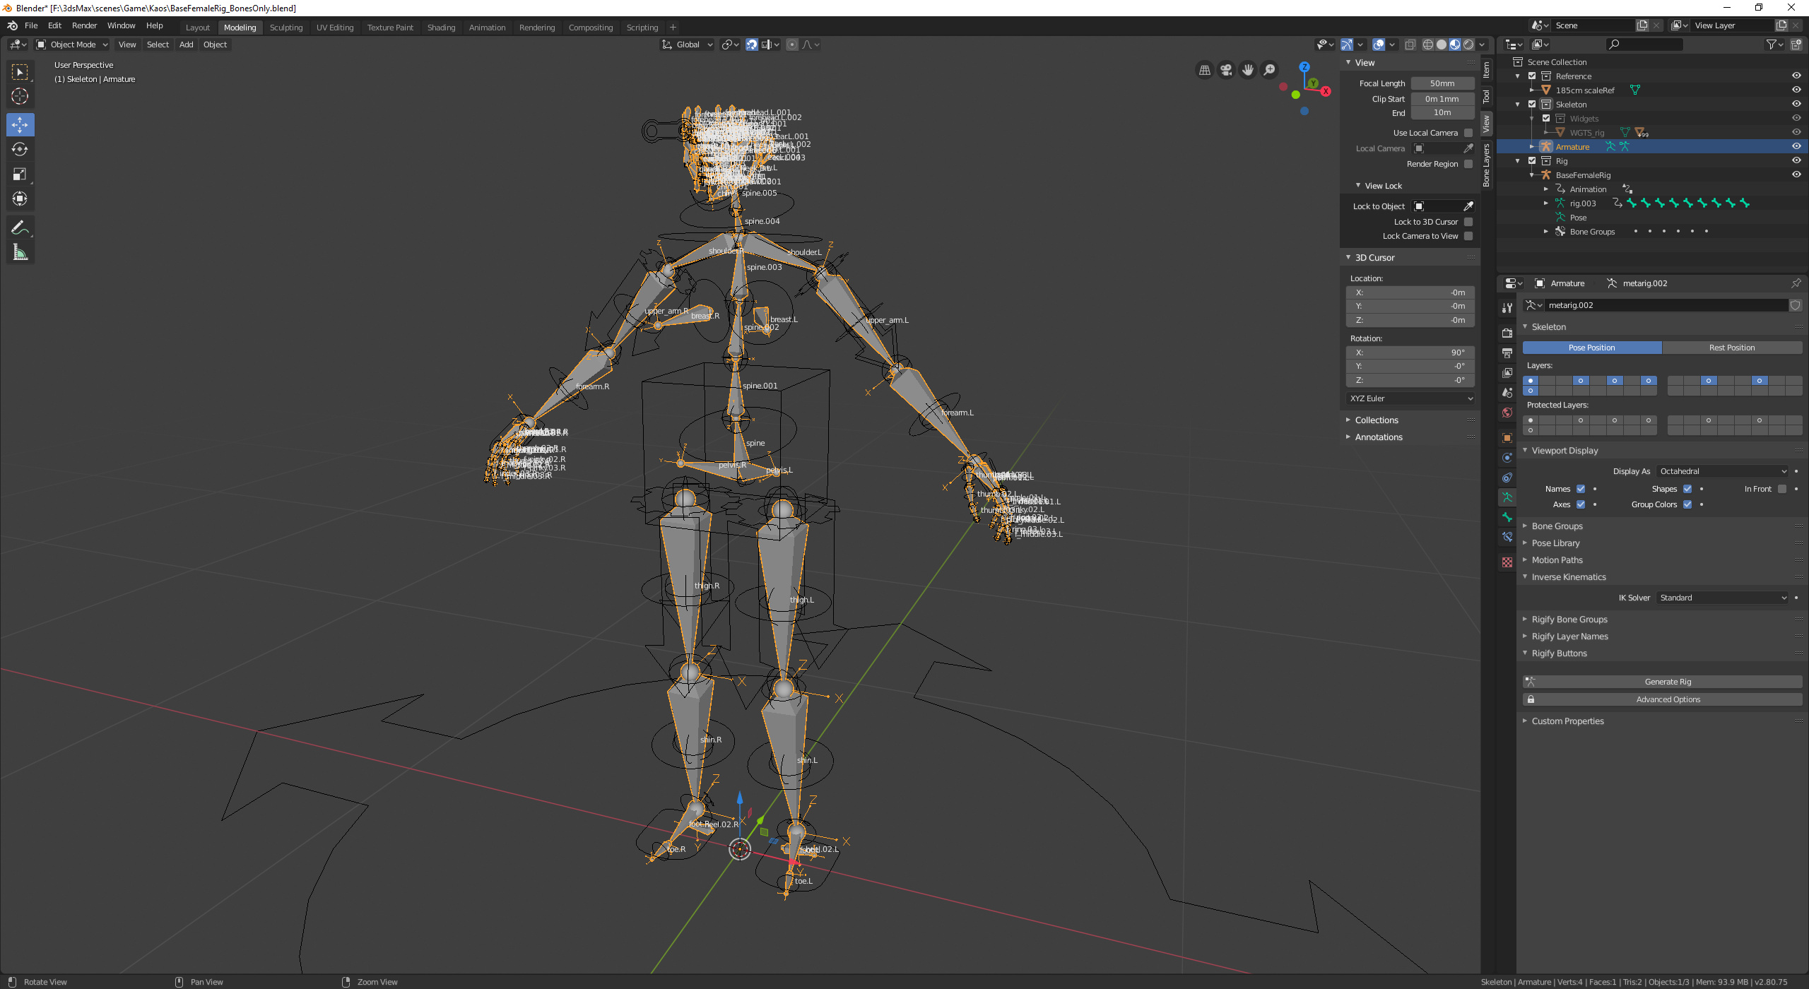Image resolution: width=1809 pixels, height=989 pixels.
Task: Open the Display As Octahedral dropdown
Action: click(x=1722, y=471)
